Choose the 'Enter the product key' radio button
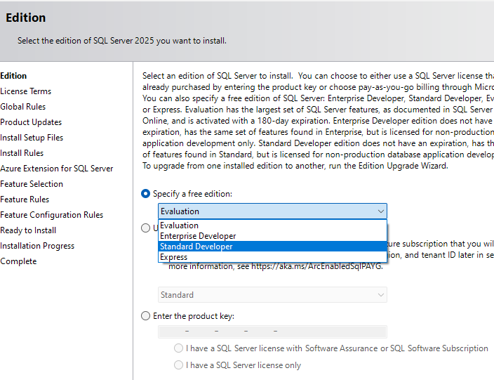The width and height of the screenshot is (494, 380). tap(145, 315)
